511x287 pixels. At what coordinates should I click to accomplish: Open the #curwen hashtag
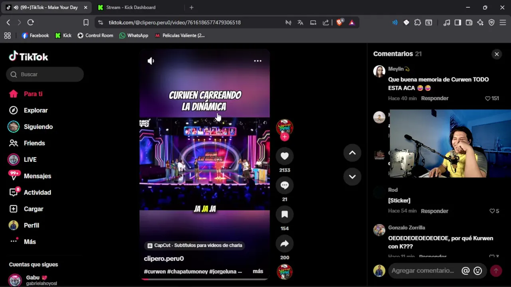point(154,271)
